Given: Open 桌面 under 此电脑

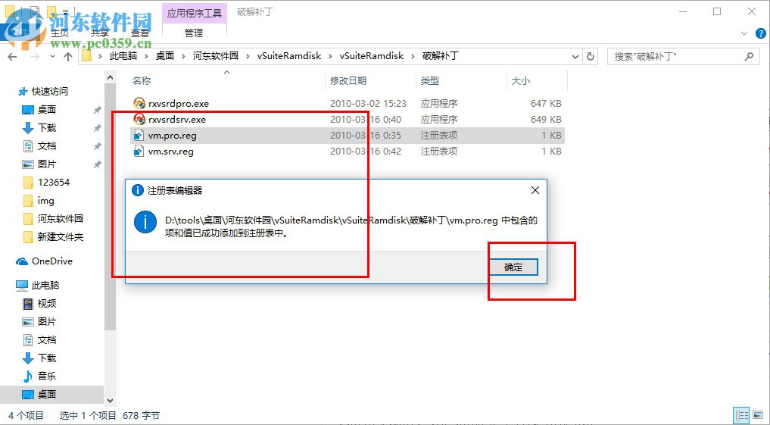Looking at the screenshot, I should [x=47, y=394].
